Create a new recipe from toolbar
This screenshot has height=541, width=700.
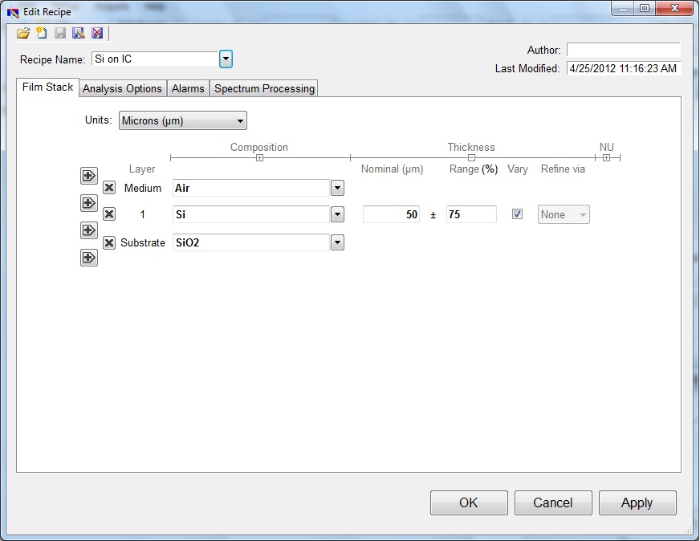coord(42,33)
